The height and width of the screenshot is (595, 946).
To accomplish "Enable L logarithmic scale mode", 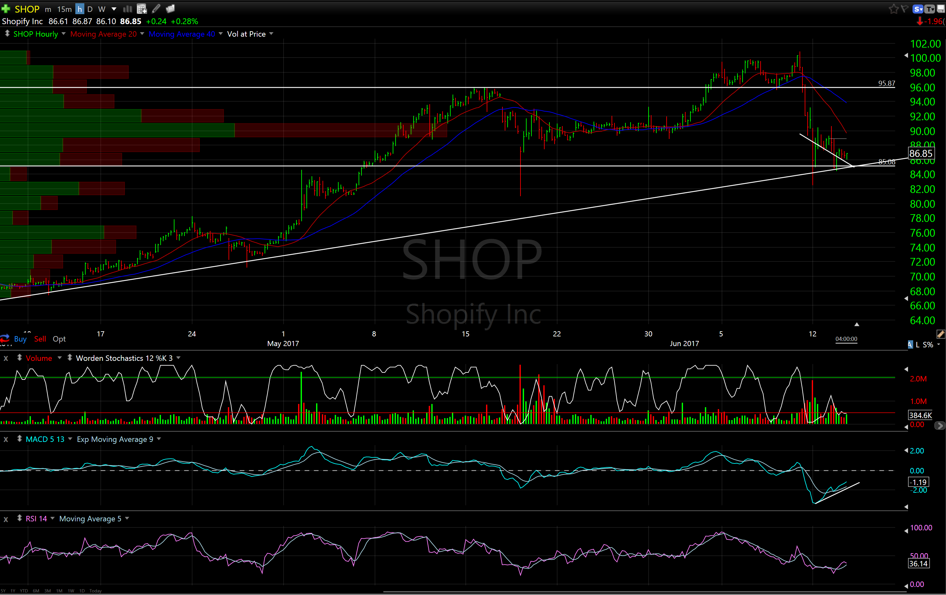I will 918,344.
